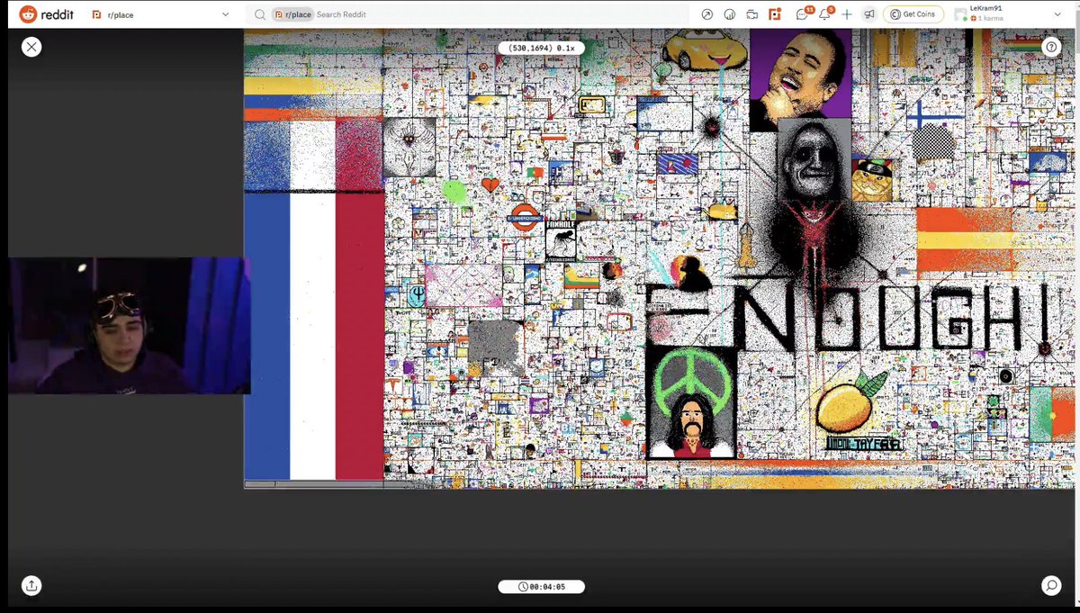Expand the LeKram91 user account menu

pyautogui.click(x=1008, y=14)
